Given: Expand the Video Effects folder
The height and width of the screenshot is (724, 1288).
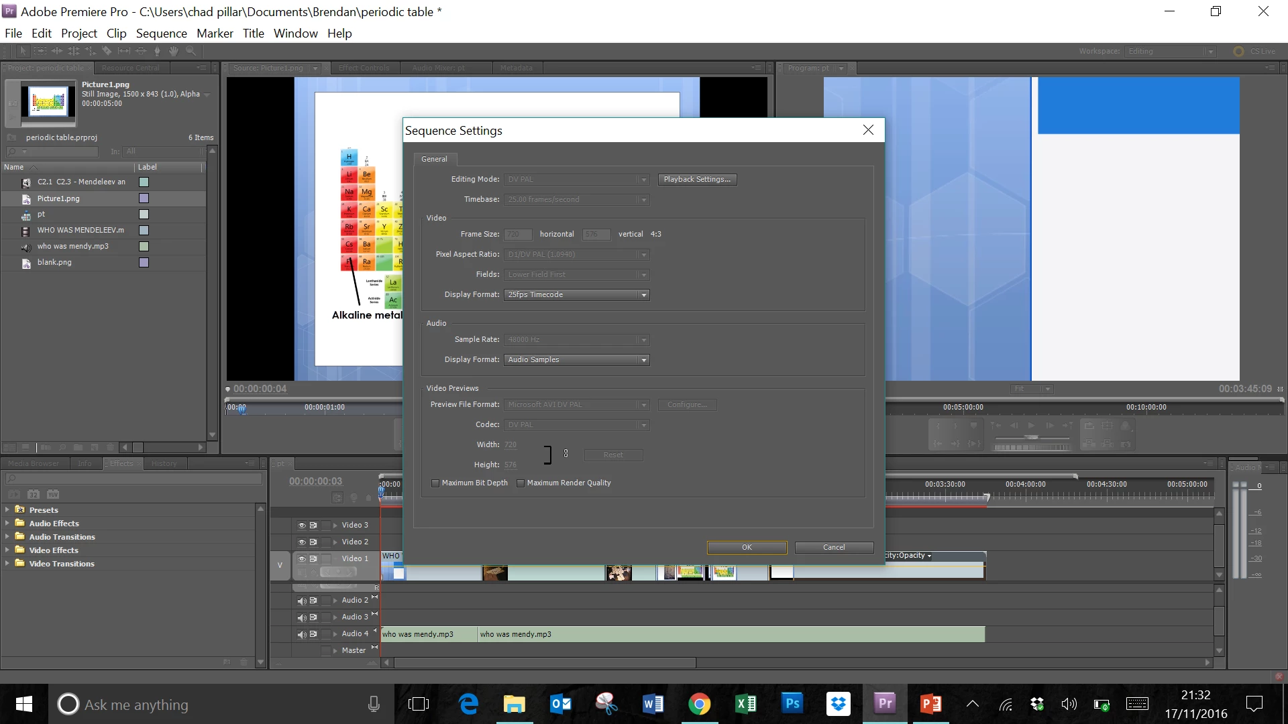Looking at the screenshot, I should 7,550.
